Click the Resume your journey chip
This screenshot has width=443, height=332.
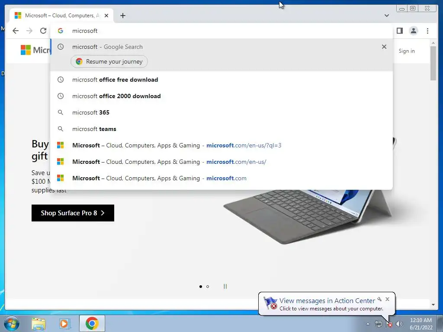coord(109,61)
